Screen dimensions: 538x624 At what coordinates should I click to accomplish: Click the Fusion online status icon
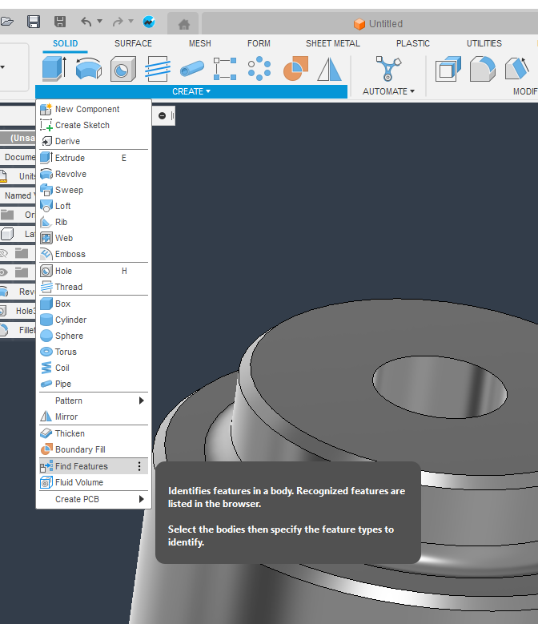click(x=149, y=22)
